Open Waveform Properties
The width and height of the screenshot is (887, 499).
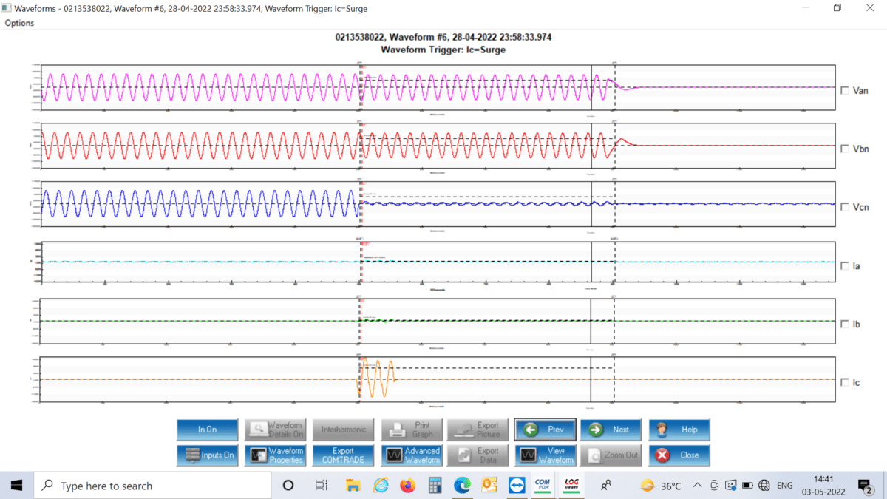pos(276,455)
